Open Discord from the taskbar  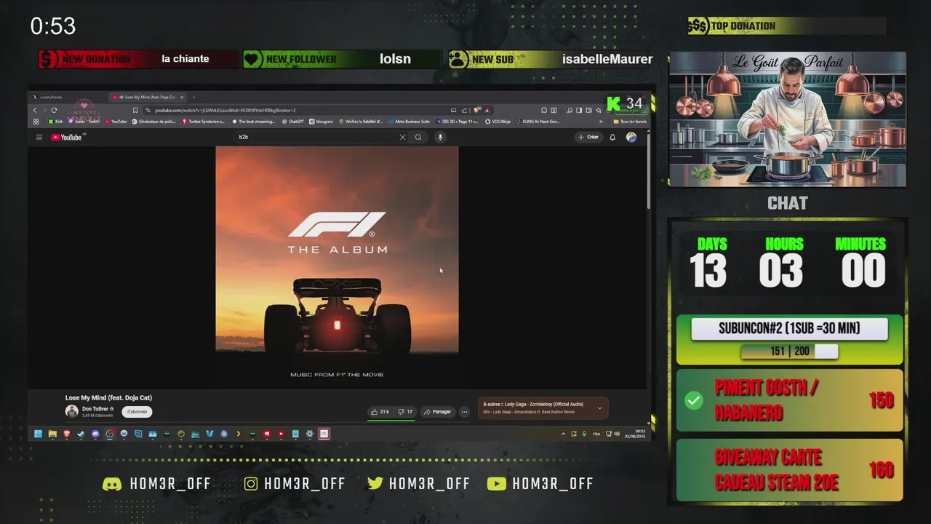point(95,434)
